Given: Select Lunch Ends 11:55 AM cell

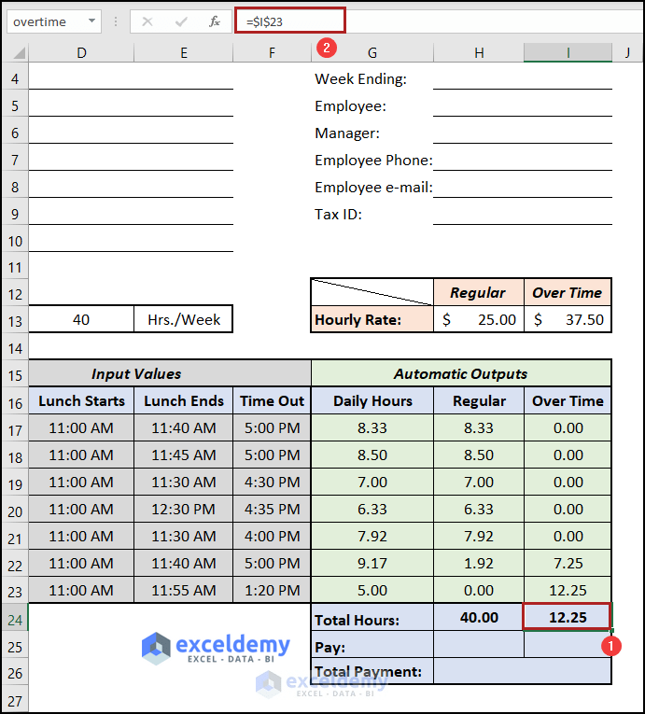Looking at the screenshot, I should (x=184, y=590).
